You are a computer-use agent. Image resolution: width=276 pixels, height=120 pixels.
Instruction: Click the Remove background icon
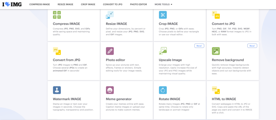pyautogui.click(x=216, y=51)
